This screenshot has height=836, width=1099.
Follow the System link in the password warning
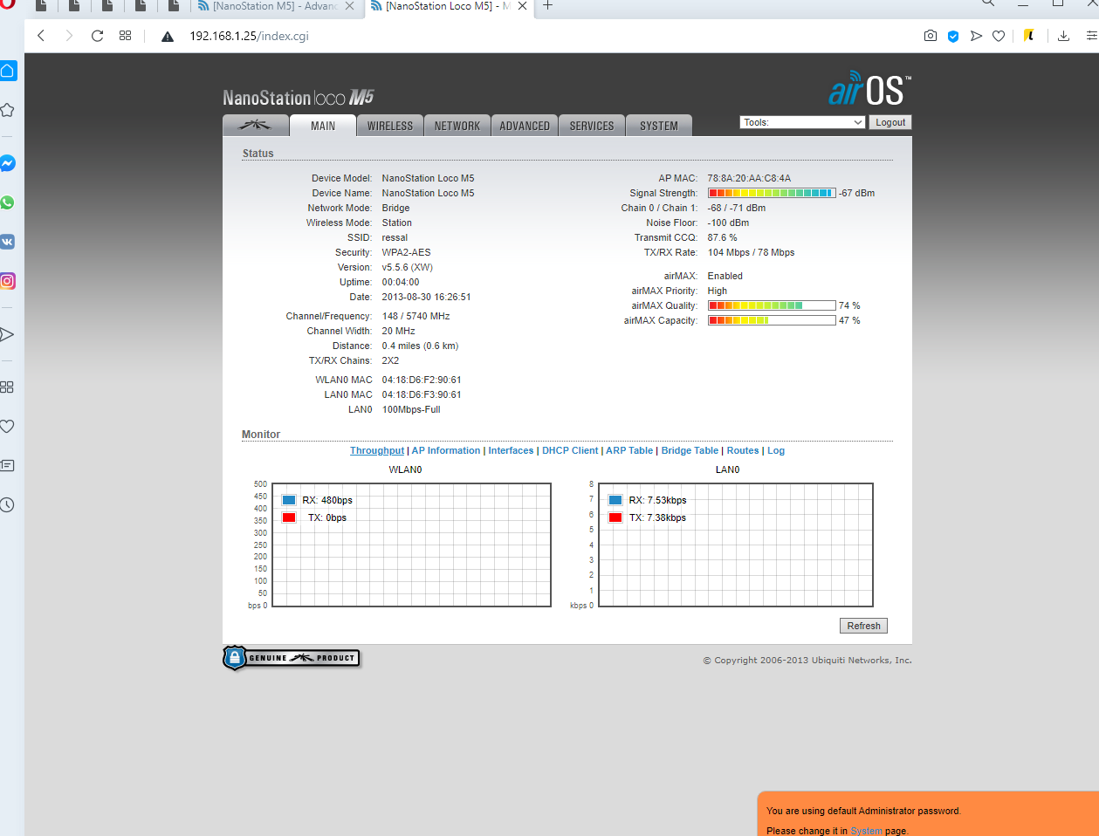tap(866, 831)
